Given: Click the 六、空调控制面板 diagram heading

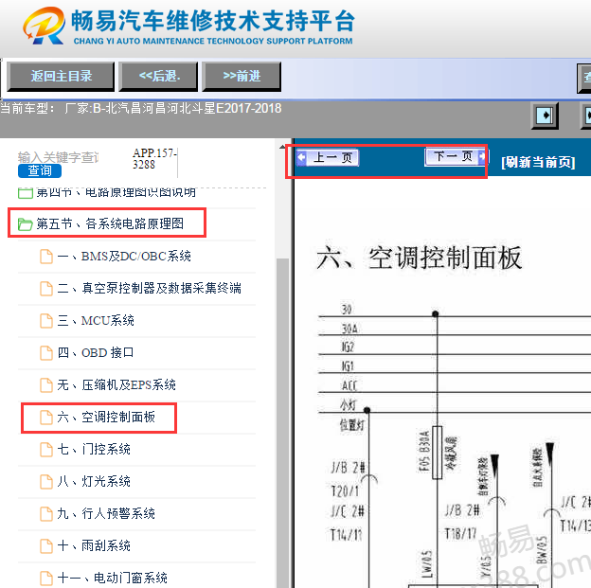Looking at the screenshot, I should [x=420, y=258].
